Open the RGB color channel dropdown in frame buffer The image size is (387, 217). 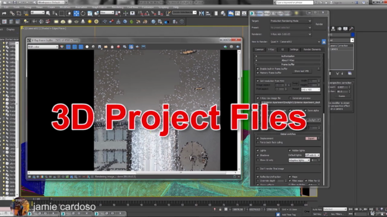(x=43, y=47)
